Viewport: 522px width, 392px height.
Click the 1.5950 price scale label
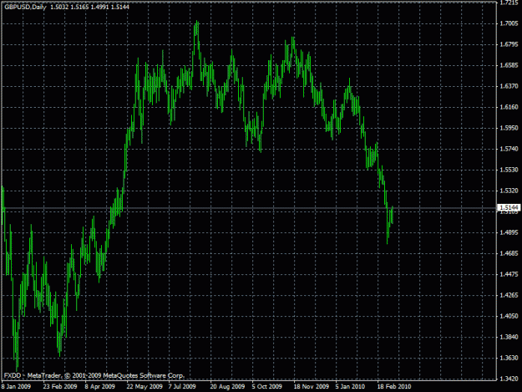coord(509,128)
